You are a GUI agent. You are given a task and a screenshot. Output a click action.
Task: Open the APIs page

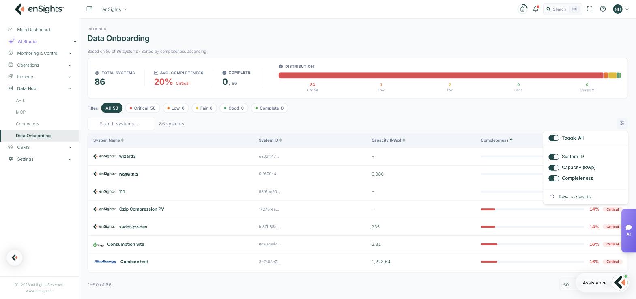click(20, 100)
